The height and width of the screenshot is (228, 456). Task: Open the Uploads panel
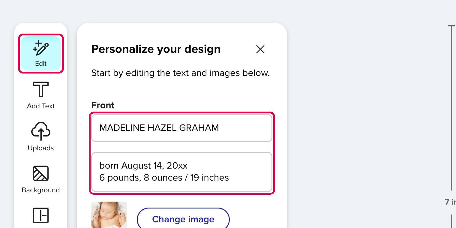click(x=41, y=137)
